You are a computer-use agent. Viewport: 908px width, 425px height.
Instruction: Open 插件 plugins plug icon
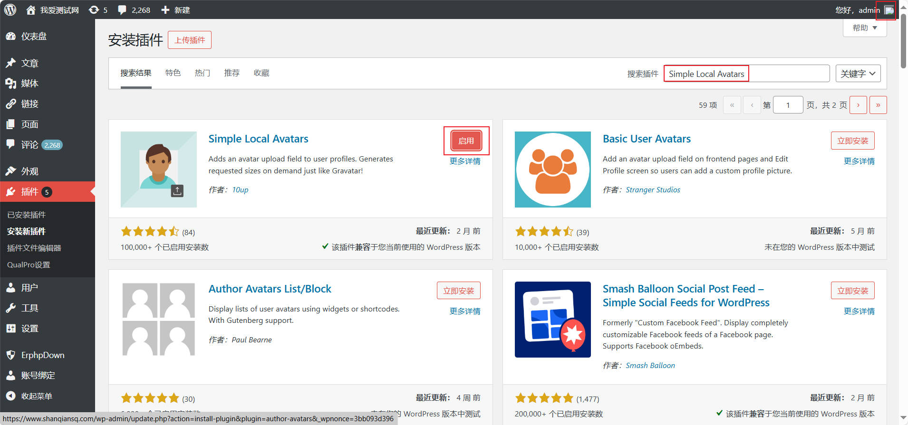point(10,192)
